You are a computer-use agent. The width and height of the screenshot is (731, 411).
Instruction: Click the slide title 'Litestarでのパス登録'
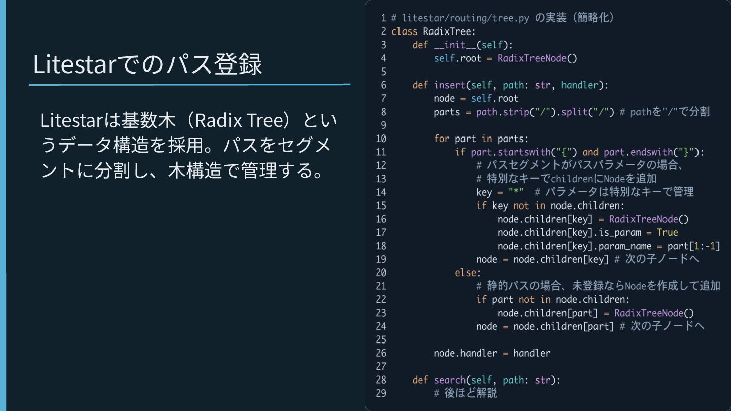[147, 64]
